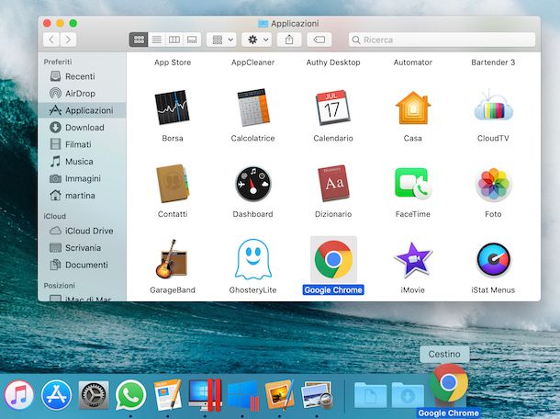Open Documenti in the sidebar
The width and height of the screenshot is (560, 419).
[x=82, y=265]
